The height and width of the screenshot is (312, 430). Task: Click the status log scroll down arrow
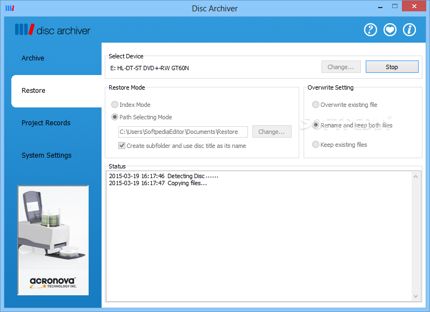pos(416,296)
